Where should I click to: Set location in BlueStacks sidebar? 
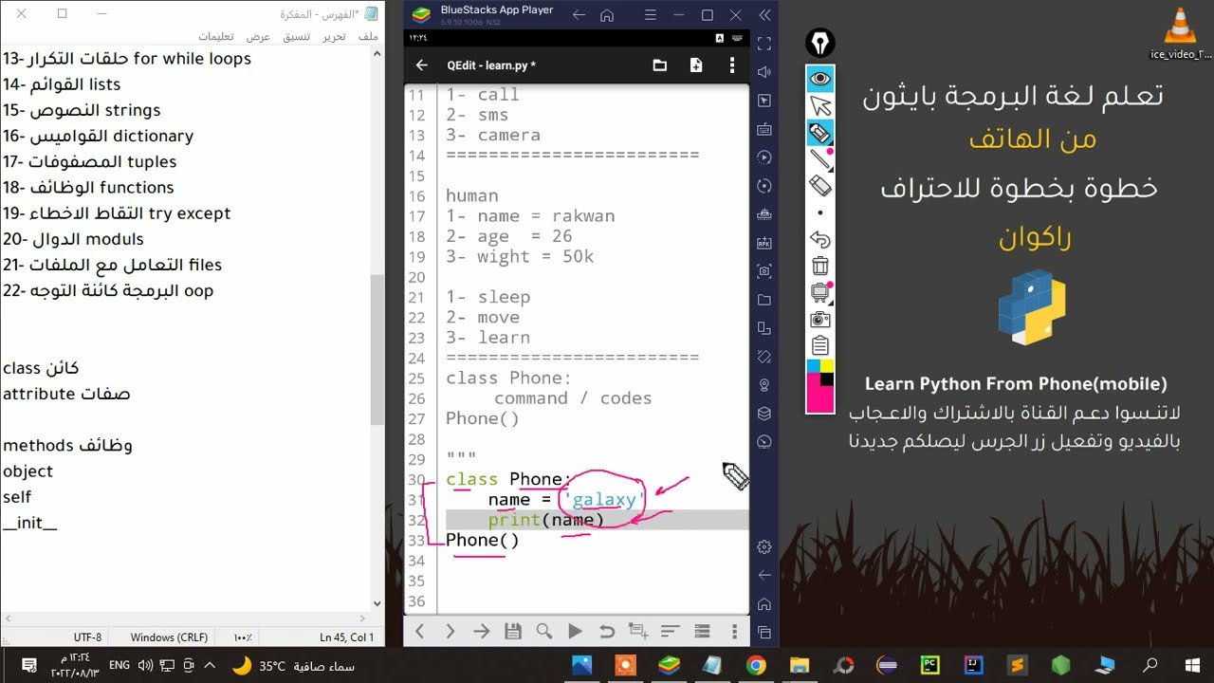[x=764, y=385]
